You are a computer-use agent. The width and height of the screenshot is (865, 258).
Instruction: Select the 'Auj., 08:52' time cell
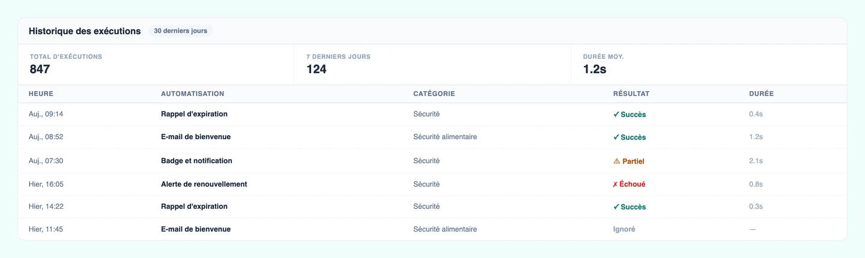(46, 137)
